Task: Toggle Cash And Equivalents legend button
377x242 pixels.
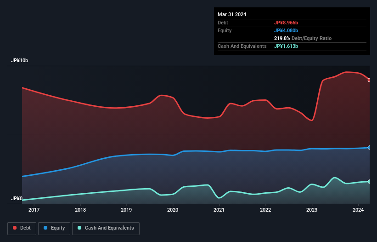Action: pos(106,228)
